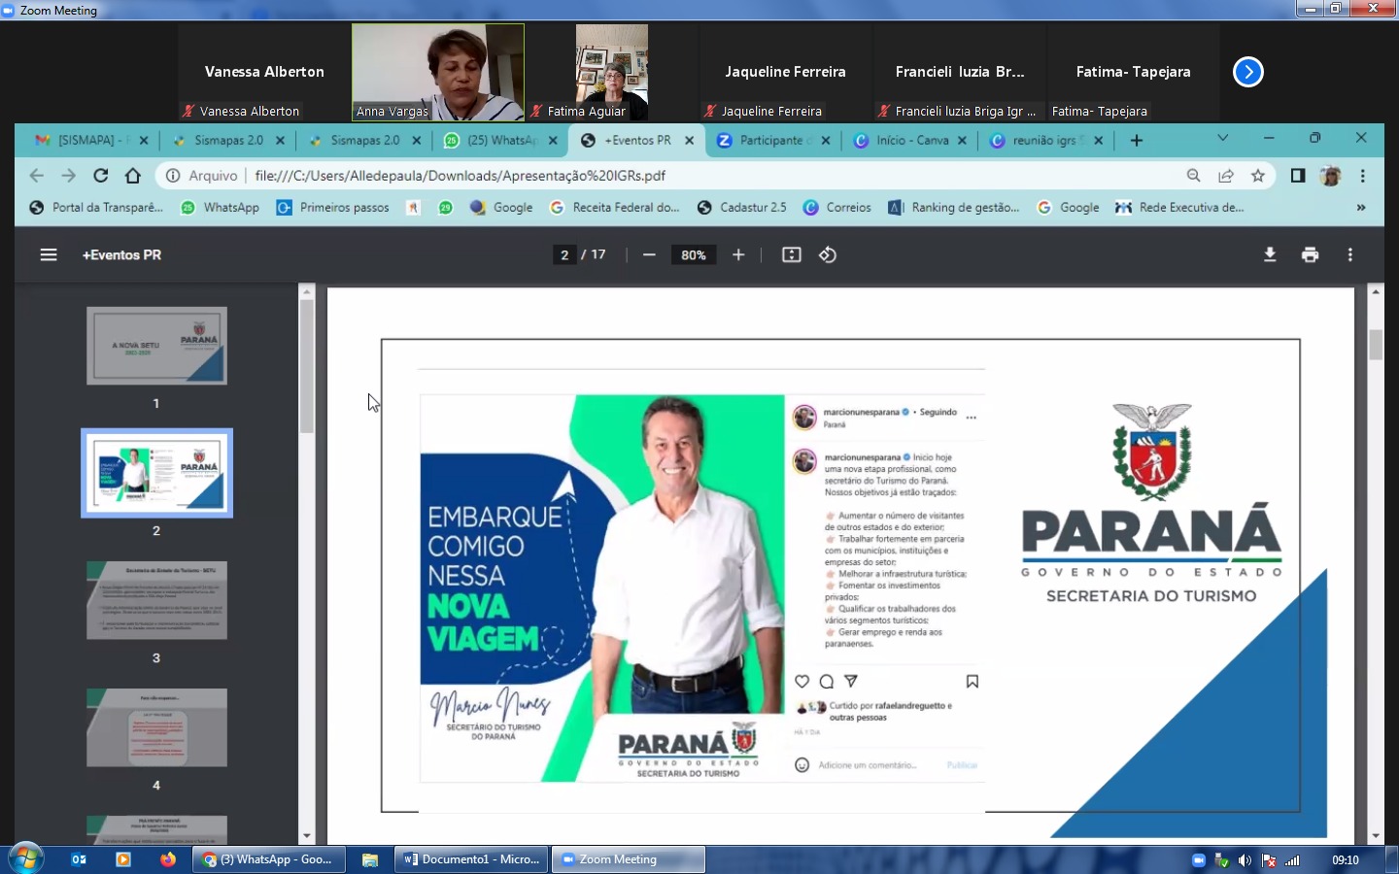Close the +Eventos PR tab

pos(689,140)
